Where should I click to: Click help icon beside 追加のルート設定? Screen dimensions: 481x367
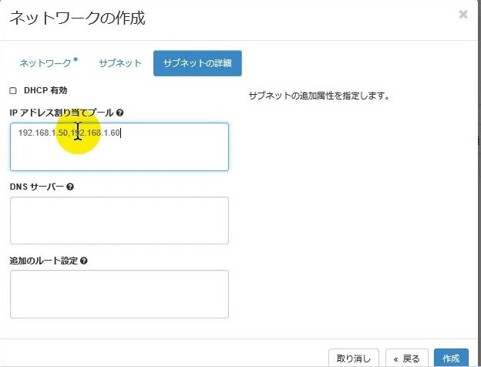(84, 261)
